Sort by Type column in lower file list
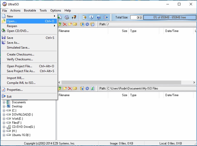Screen dimensions: 197x146 144,95
